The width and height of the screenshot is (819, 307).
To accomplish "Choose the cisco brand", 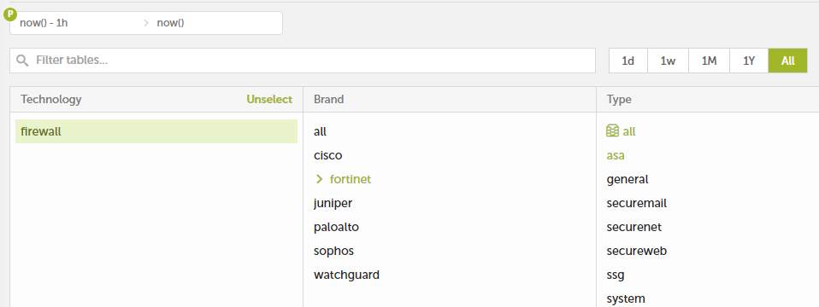I will [x=328, y=155].
